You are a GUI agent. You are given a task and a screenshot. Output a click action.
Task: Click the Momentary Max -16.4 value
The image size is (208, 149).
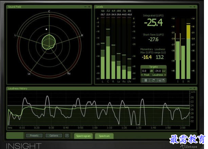(147, 57)
